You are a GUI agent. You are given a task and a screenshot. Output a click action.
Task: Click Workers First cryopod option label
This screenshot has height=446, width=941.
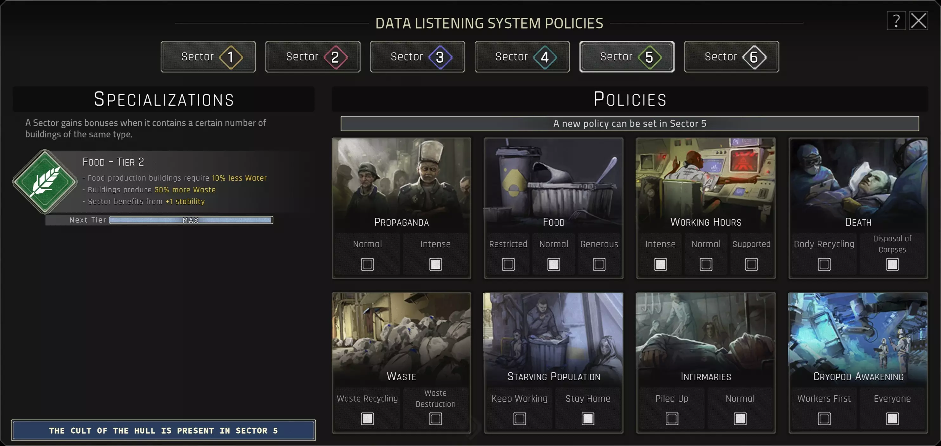point(824,398)
